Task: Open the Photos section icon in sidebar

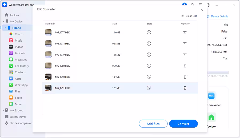Action: click(11, 34)
